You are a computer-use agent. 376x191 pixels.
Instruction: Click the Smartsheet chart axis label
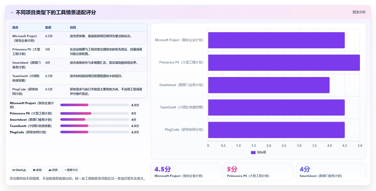click(181, 85)
